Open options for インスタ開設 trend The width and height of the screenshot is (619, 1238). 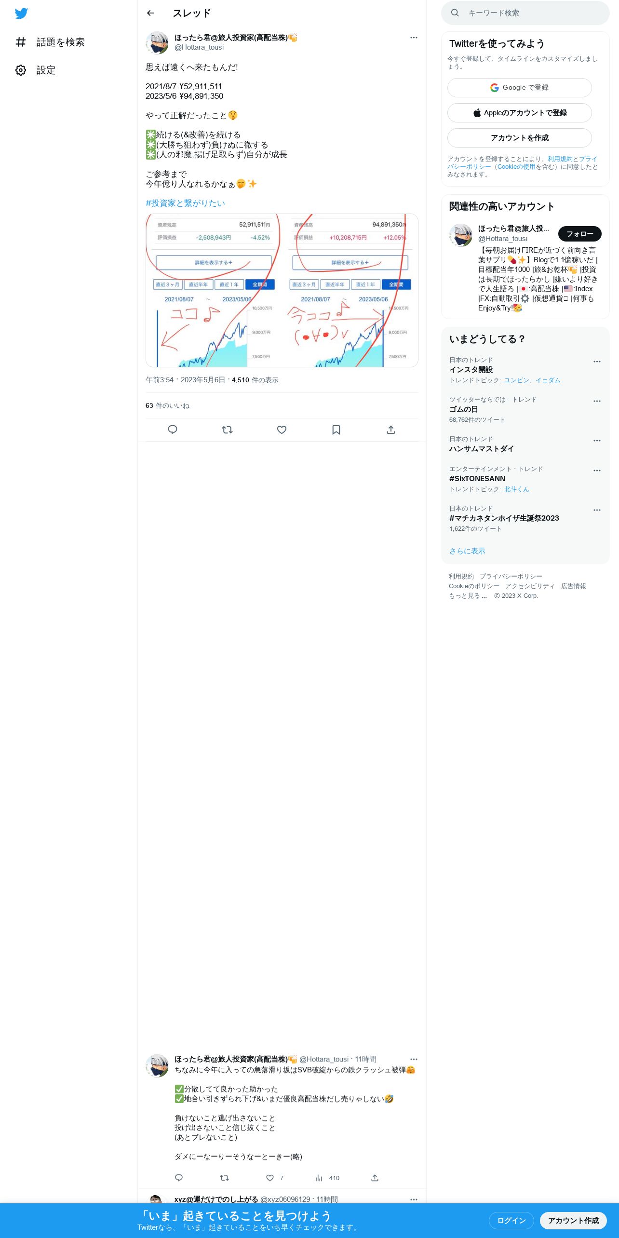pyautogui.click(x=597, y=362)
